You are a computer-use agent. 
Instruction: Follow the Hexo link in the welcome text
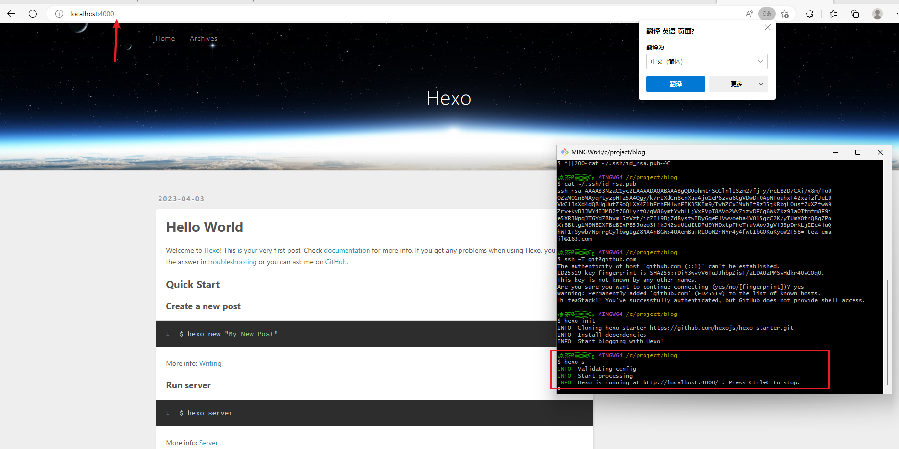coord(212,250)
